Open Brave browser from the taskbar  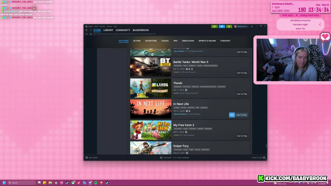(x=101, y=183)
